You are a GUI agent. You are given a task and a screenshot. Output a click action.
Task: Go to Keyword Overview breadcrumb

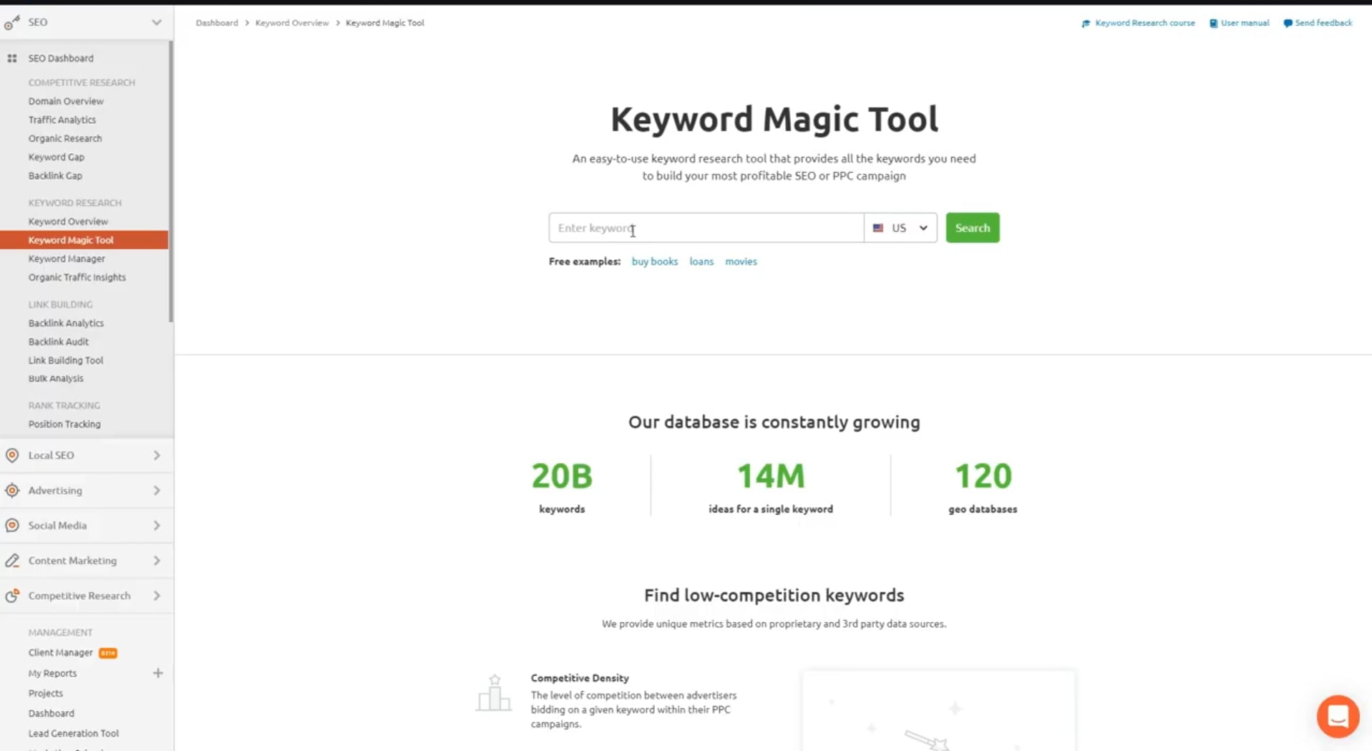(x=292, y=23)
